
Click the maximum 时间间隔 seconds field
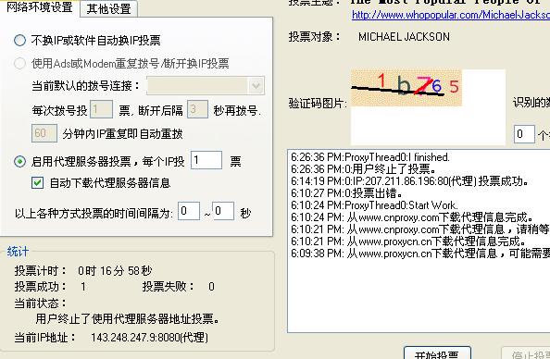coord(223,211)
